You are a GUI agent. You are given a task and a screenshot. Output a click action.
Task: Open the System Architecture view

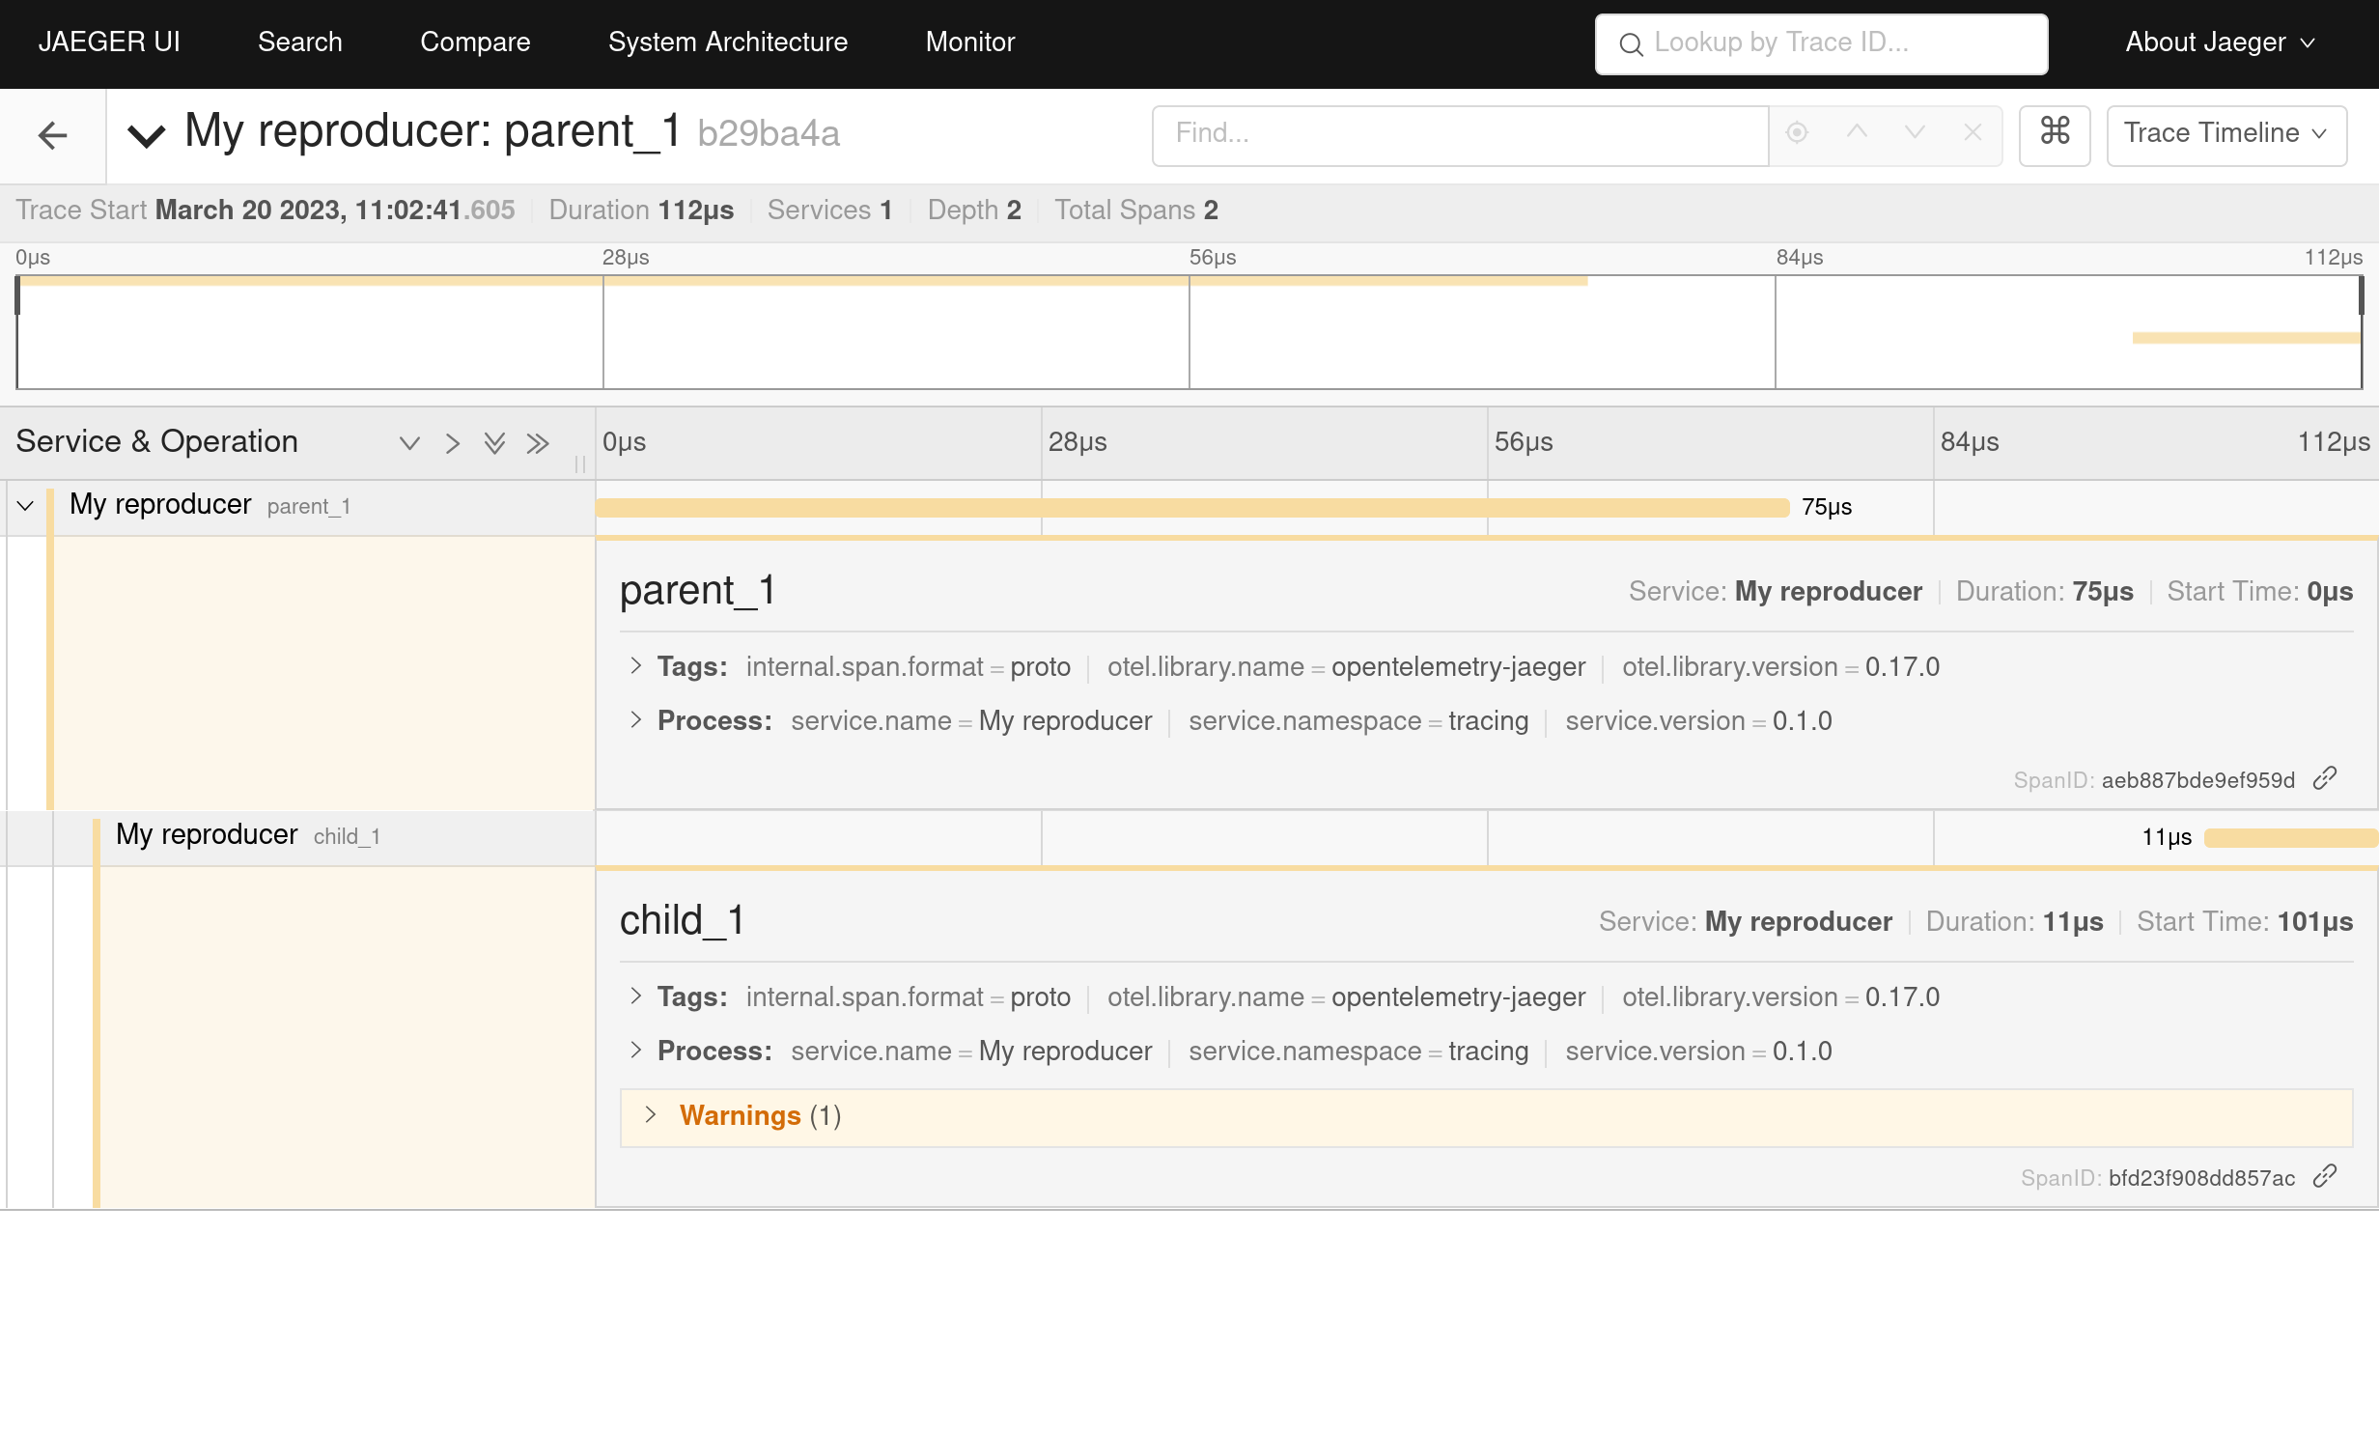tap(727, 42)
